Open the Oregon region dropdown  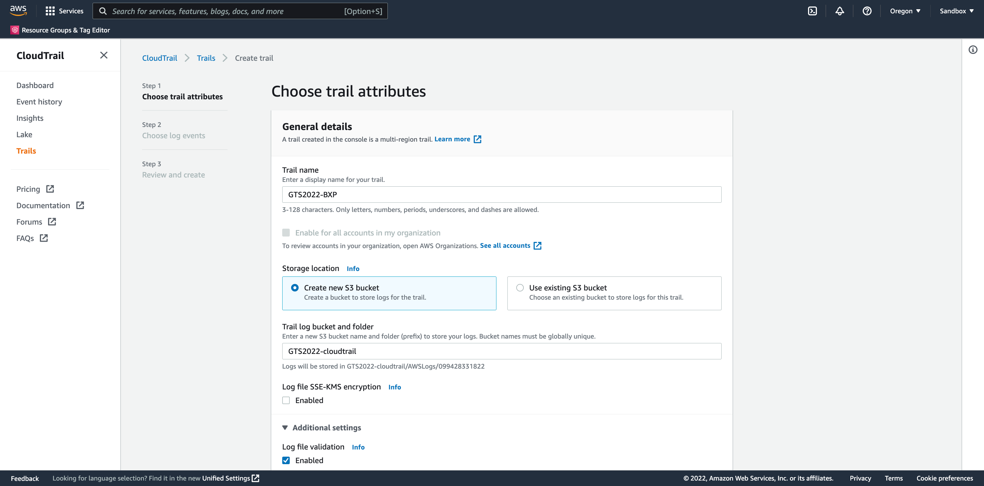904,11
